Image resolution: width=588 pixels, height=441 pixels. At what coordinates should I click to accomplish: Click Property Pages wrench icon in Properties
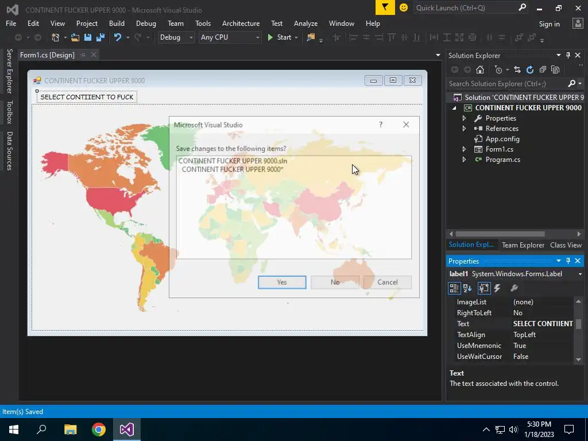[514, 288]
